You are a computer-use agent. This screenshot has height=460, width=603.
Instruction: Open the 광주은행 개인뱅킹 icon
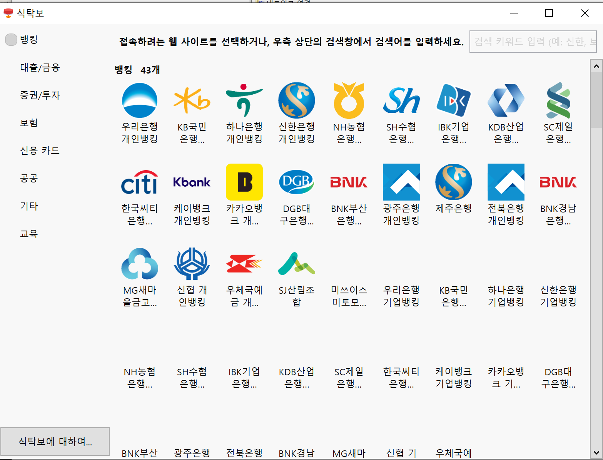[401, 182]
